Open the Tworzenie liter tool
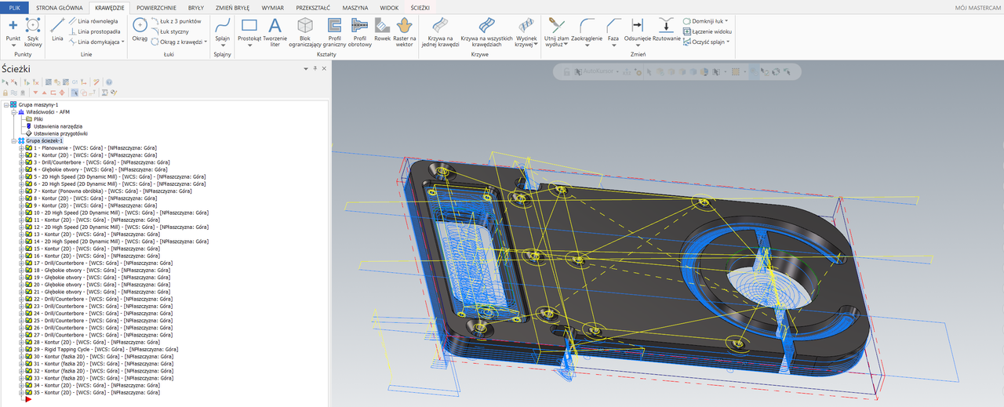 tap(275, 31)
